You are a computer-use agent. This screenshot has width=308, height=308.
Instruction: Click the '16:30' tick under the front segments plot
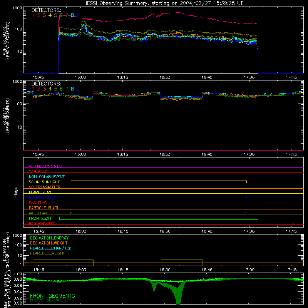point(165,77)
